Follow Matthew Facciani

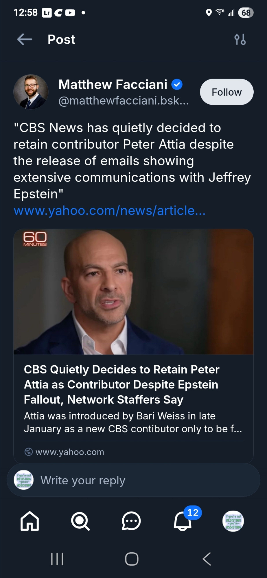tap(227, 92)
